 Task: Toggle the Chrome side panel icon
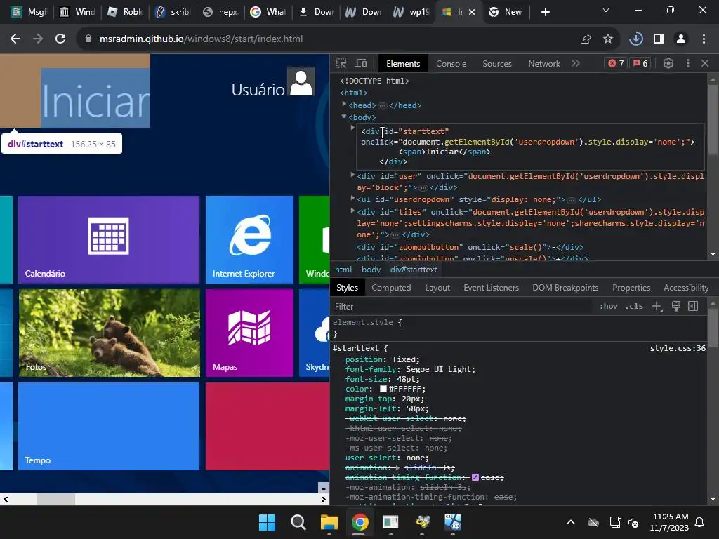pos(659,39)
